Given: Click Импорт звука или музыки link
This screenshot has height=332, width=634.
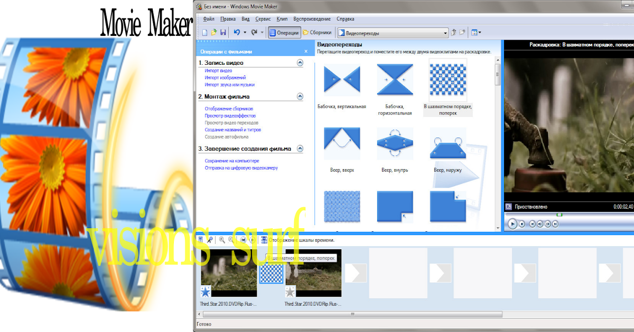Looking at the screenshot, I should coord(230,84).
